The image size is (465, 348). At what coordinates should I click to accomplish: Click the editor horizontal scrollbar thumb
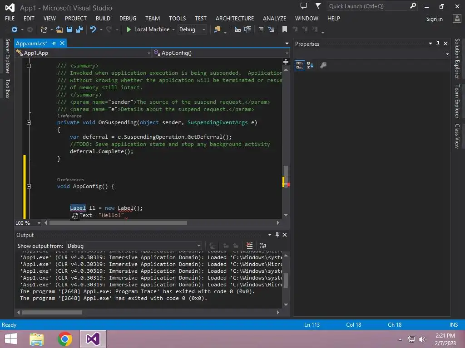coord(118,223)
